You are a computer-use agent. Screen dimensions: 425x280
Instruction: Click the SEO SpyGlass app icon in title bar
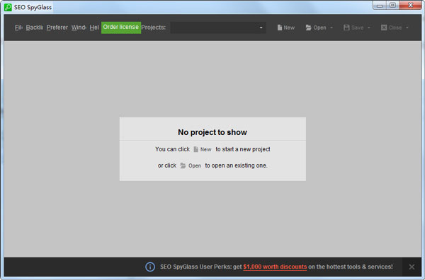point(8,7)
